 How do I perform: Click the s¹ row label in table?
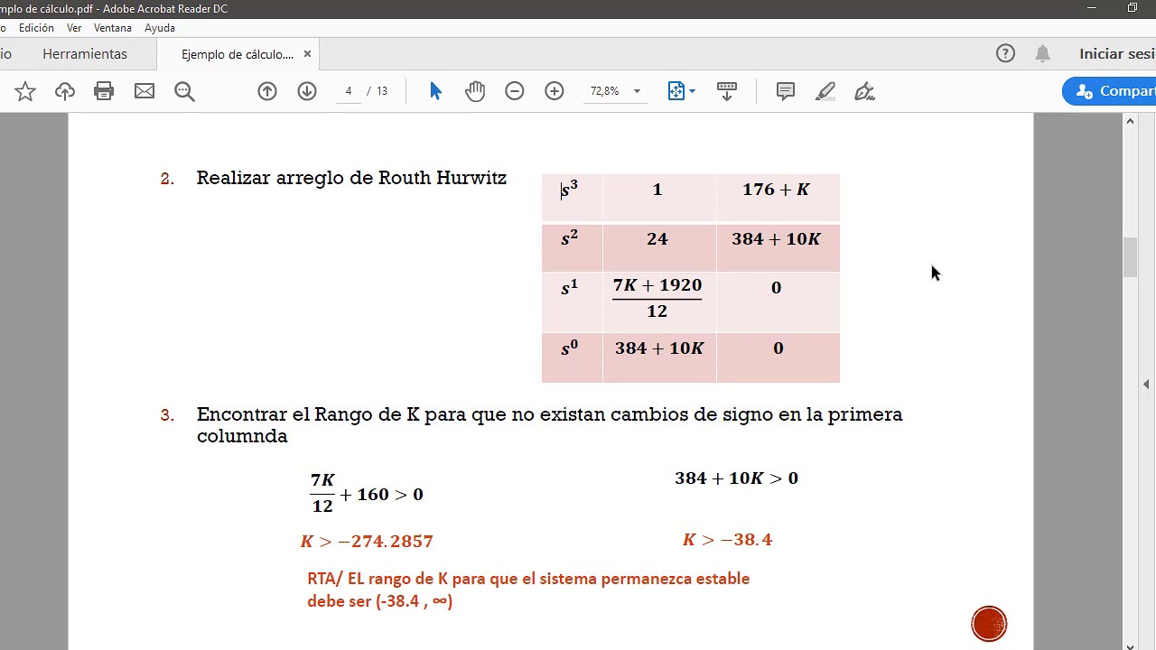tap(570, 288)
